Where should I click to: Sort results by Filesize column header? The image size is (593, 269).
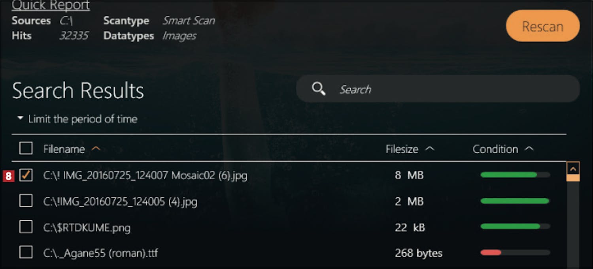click(x=402, y=149)
